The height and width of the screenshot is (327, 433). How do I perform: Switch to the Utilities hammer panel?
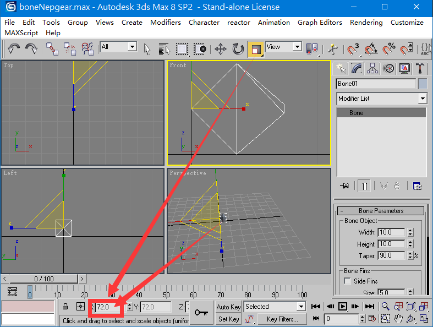point(420,68)
